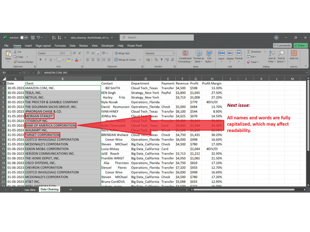Toggle top vertical alignment
The image size is (310, 232).
(88, 53)
